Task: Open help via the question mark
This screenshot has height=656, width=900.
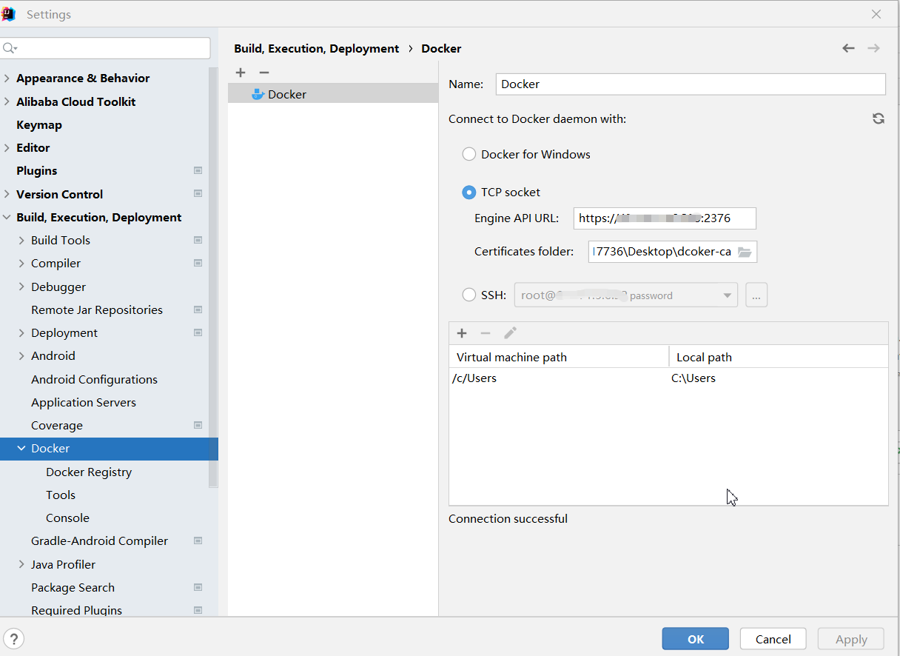Action: point(14,639)
